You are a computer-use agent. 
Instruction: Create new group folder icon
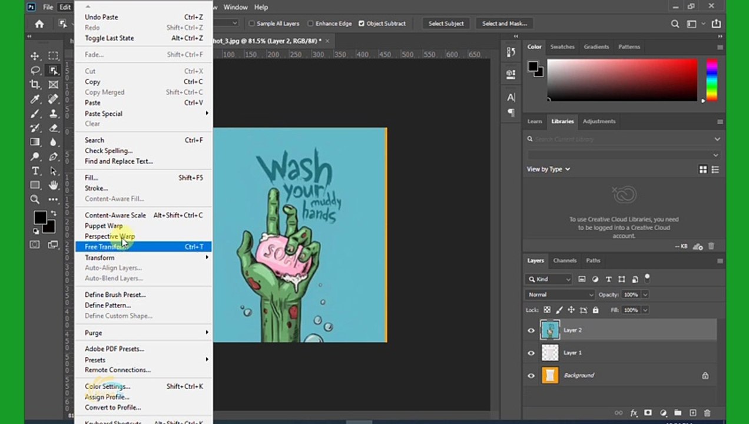[x=678, y=413]
